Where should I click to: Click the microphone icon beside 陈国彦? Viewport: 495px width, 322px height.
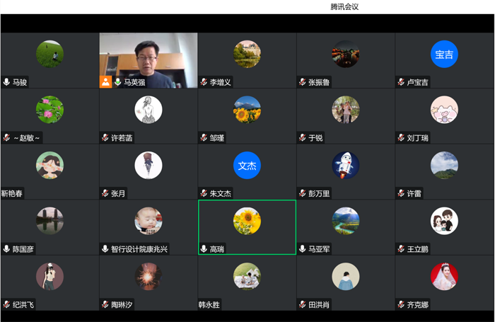(6, 249)
